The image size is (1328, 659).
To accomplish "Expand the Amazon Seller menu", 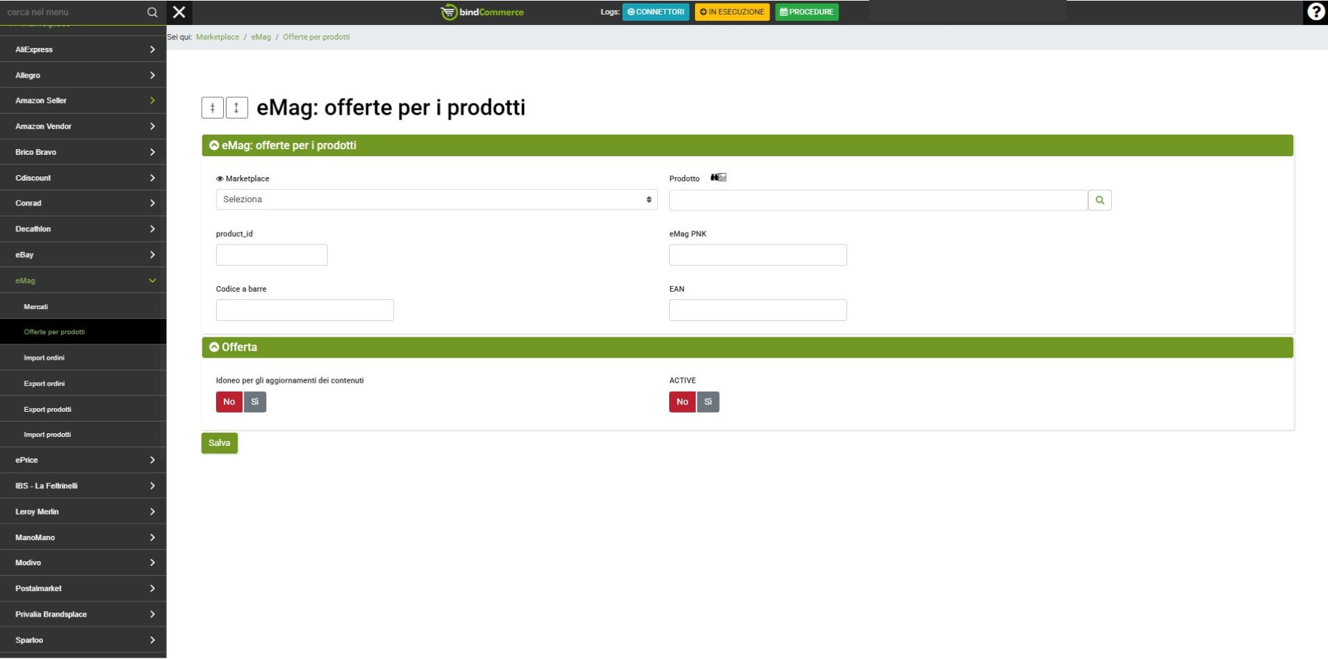I will coord(83,101).
